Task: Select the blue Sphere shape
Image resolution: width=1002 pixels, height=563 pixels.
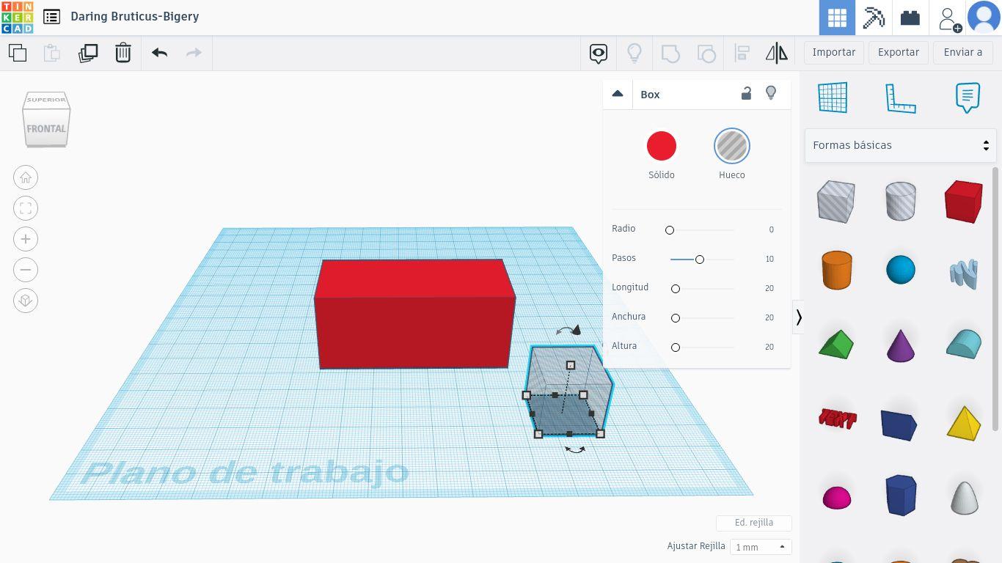Action: [901, 270]
